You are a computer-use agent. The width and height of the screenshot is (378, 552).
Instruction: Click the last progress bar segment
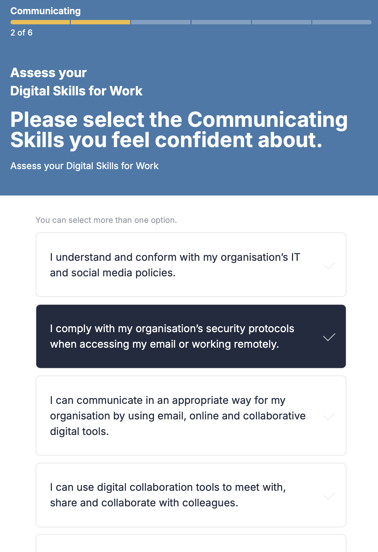tap(342, 22)
